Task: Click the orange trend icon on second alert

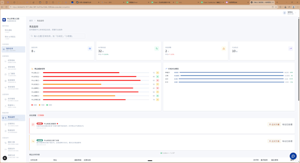Action: (x=33, y=141)
